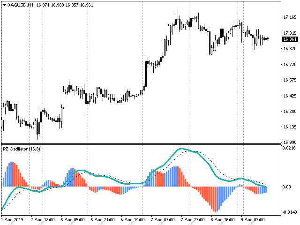This screenshot has height=225, width=300.
Task: Click the 16.425 price axis label
Action: click(x=290, y=96)
